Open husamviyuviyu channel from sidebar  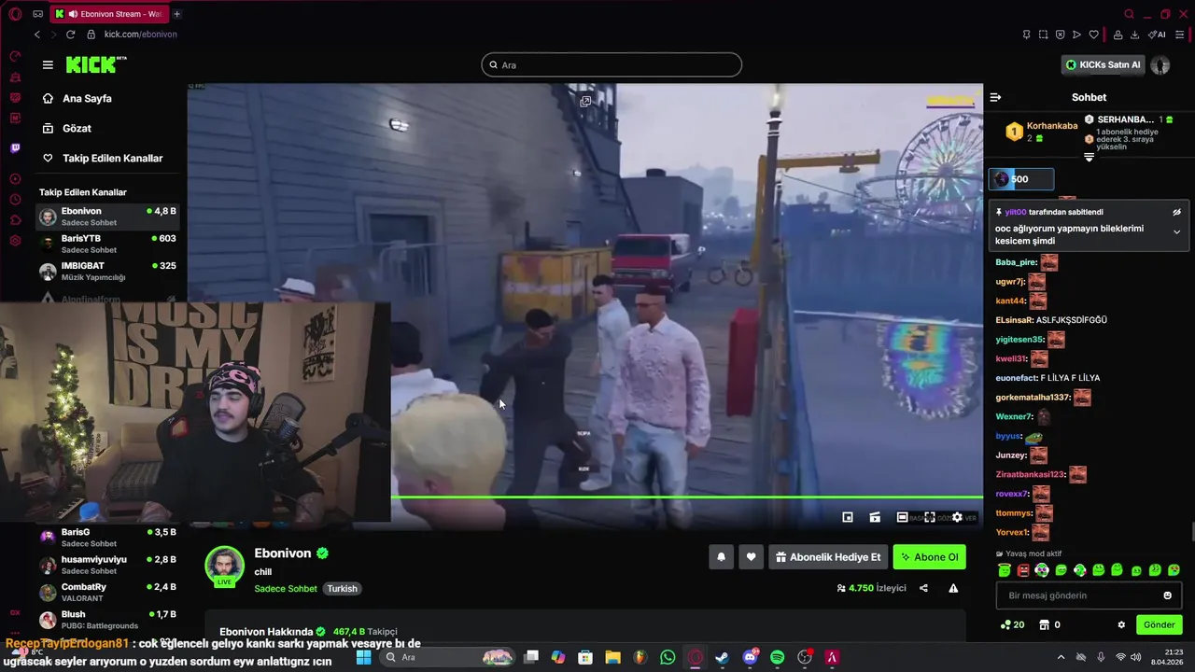107,565
